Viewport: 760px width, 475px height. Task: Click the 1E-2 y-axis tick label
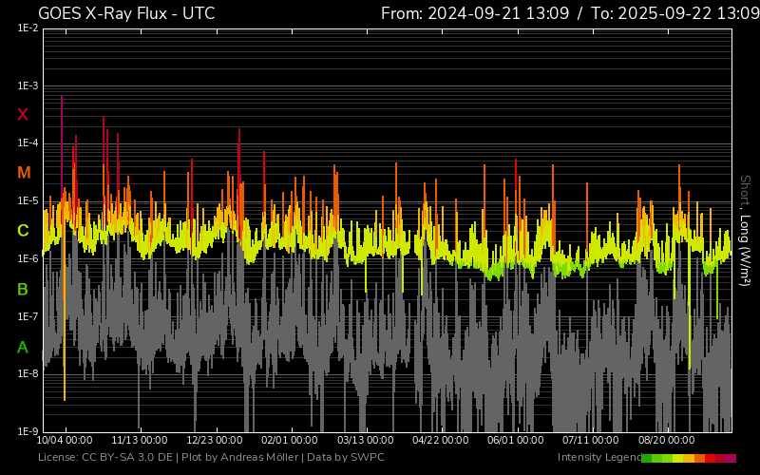28,28
